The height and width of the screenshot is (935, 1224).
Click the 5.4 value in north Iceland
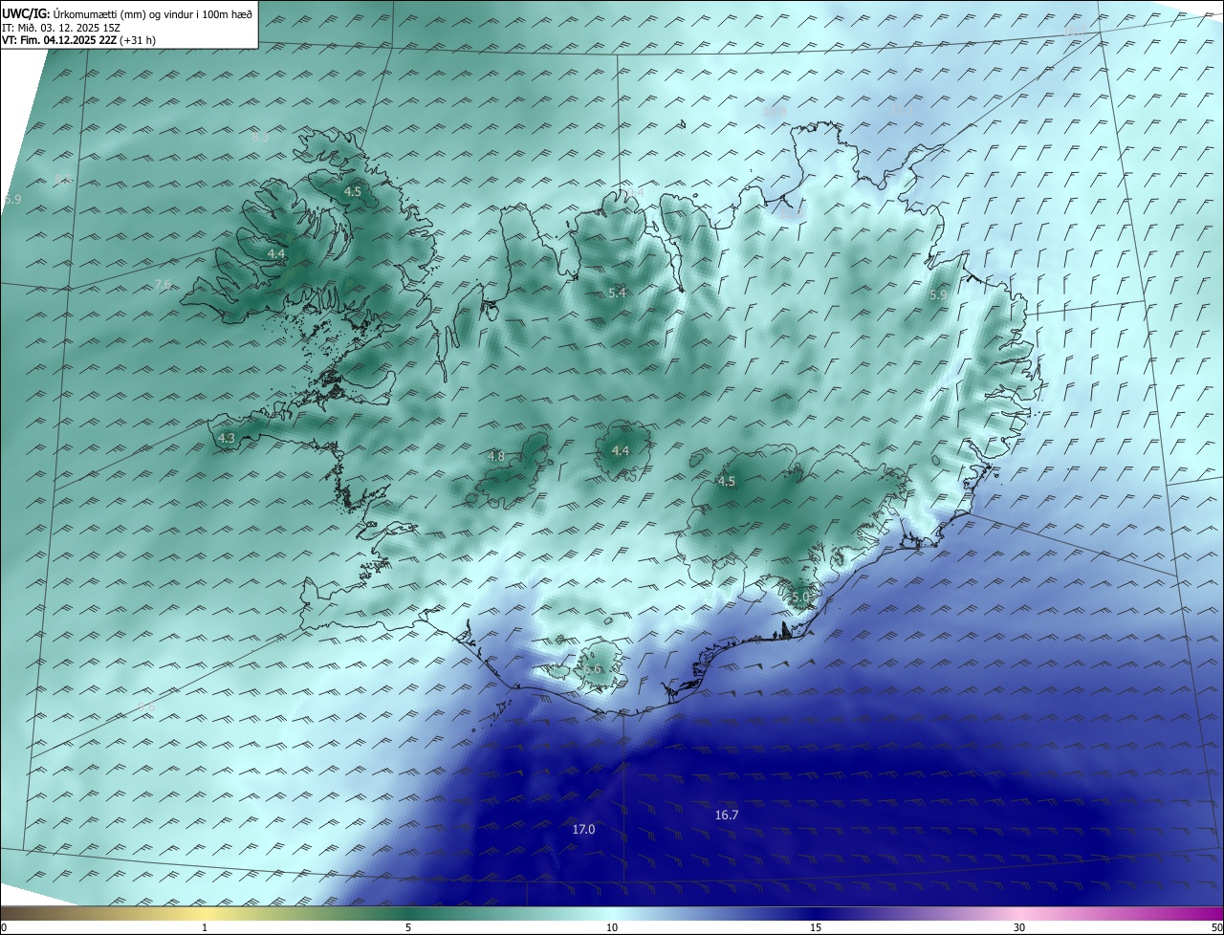617,293
